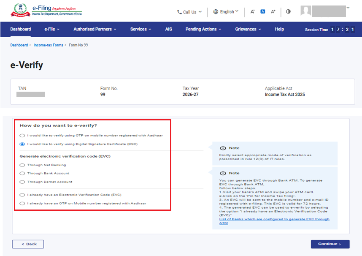
Task: Select generate EVC Through Bank Account
Action: click(x=22, y=173)
